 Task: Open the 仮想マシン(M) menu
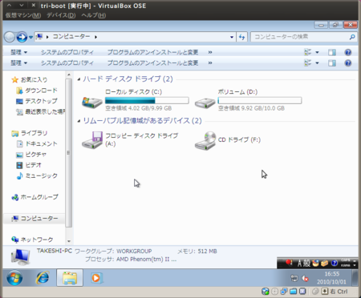[x=23, y=15]
